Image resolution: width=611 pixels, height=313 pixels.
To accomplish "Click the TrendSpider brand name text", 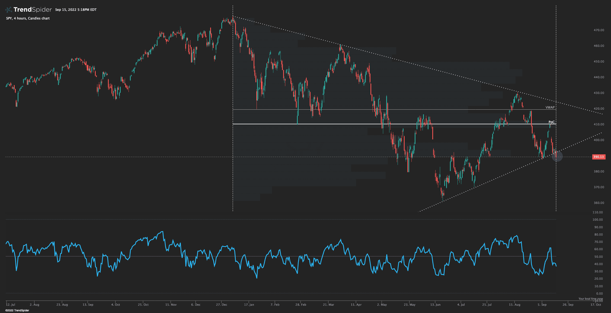I will 33,10.
